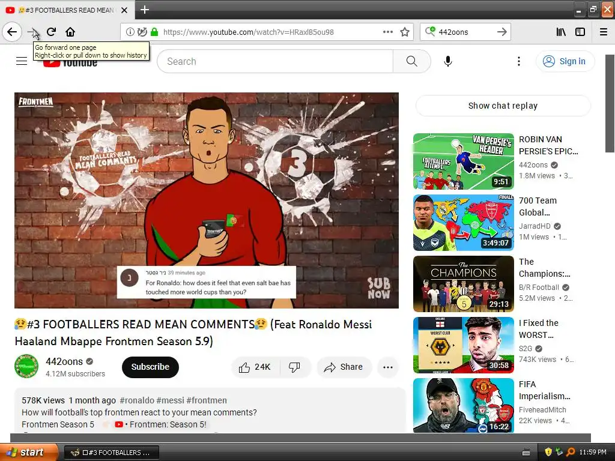This screenshot has height=461, width=615.
Task: Click the YouTube search field
Action: coord(275,61)
